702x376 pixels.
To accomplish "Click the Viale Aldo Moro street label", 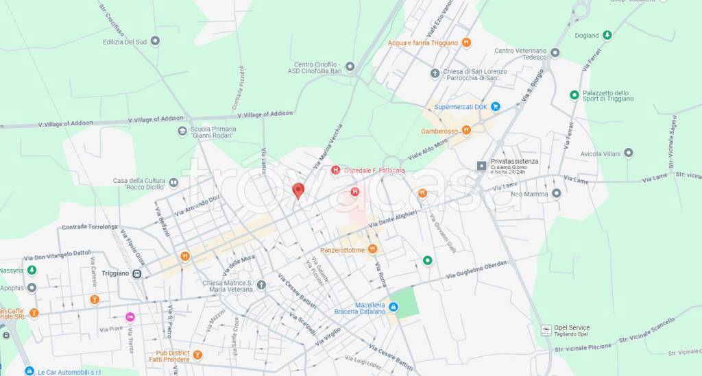I will tap(428, 149).
